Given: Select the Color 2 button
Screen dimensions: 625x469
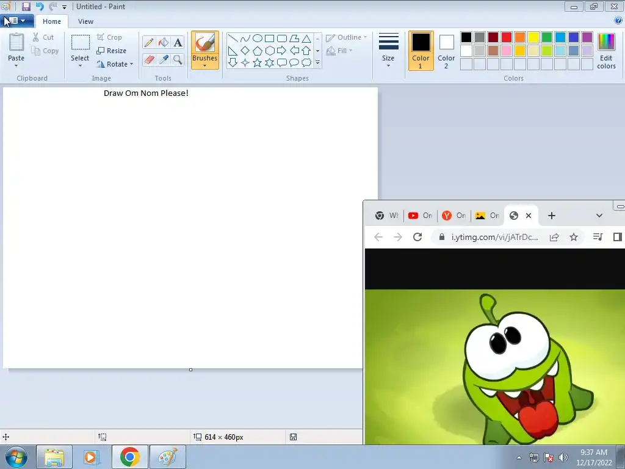Looking at the screenshot, I should (x=446, y=51).
